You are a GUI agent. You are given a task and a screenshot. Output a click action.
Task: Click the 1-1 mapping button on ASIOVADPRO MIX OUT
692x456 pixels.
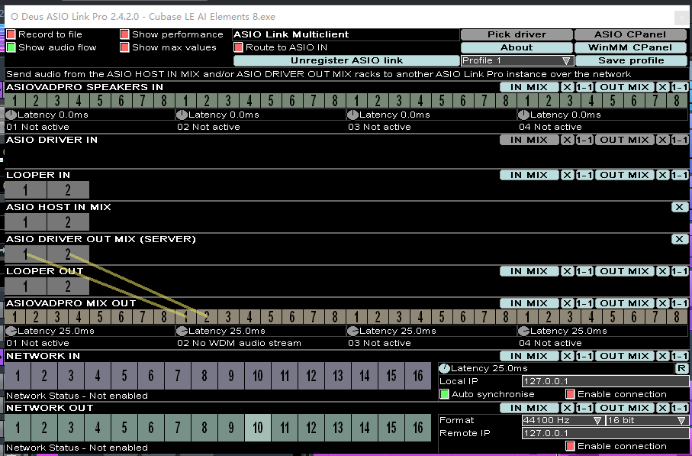click(x=584, y=302)
